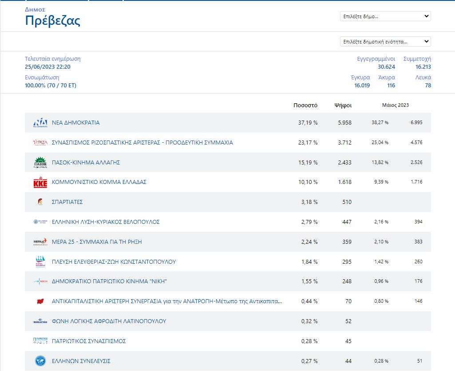
Task: Click the 'Πρέβεζας' municipality heading
Action: pyautogui.click(x=52, y=20)
